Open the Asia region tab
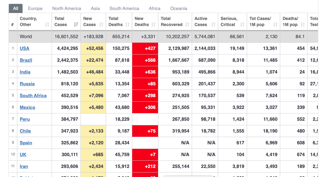This screenshot has width=327, height=177. point(95,8)
